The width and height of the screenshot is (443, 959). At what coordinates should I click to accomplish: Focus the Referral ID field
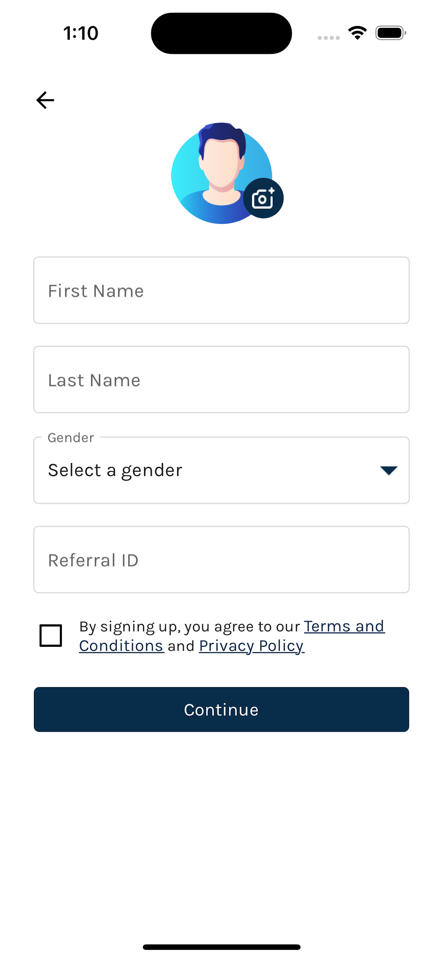[221, 559]
